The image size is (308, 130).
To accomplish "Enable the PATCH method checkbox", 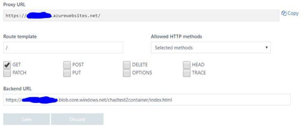I will click(x=7, y=73).
